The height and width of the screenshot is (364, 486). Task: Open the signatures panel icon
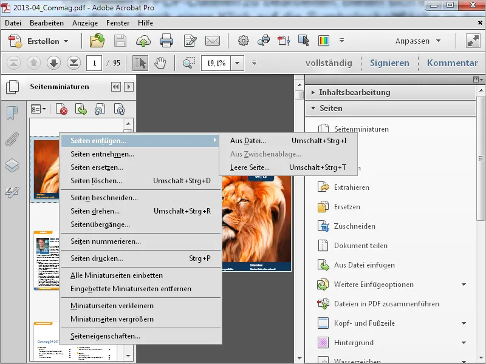pyautogui.click(x=12, y=192)
